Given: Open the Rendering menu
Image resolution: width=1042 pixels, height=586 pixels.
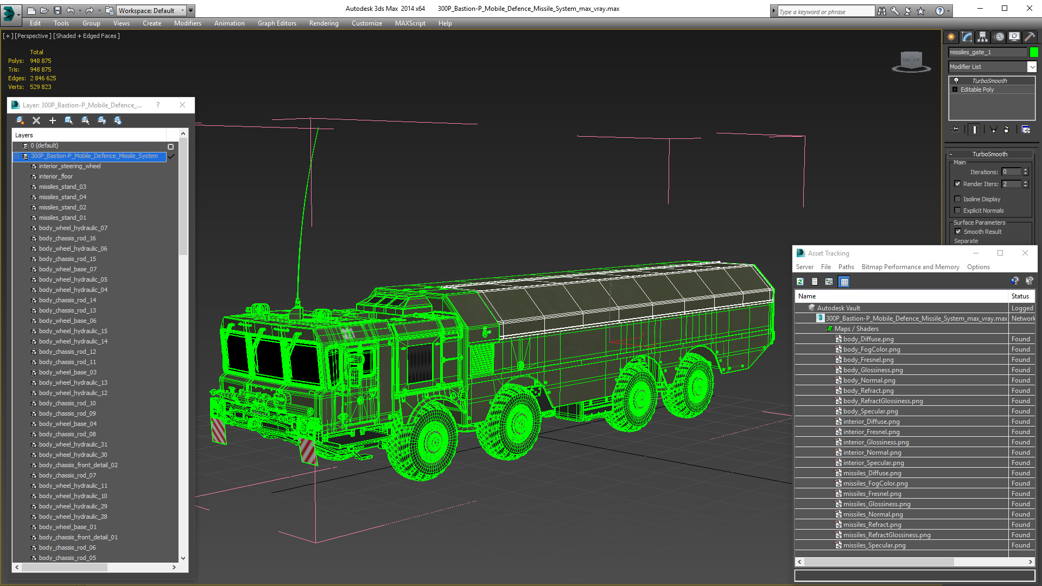Looking at the screenshot, I should click(323, 23).
